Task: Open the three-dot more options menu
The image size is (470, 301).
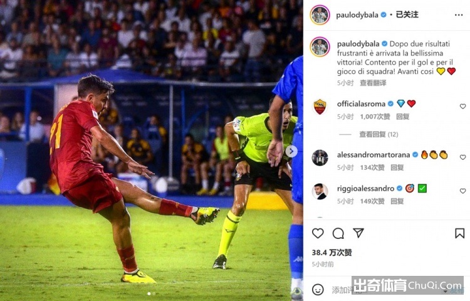Action: tap(459, 15)
